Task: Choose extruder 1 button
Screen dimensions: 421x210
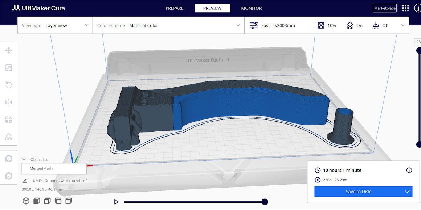Action: (x=9, y=159)
